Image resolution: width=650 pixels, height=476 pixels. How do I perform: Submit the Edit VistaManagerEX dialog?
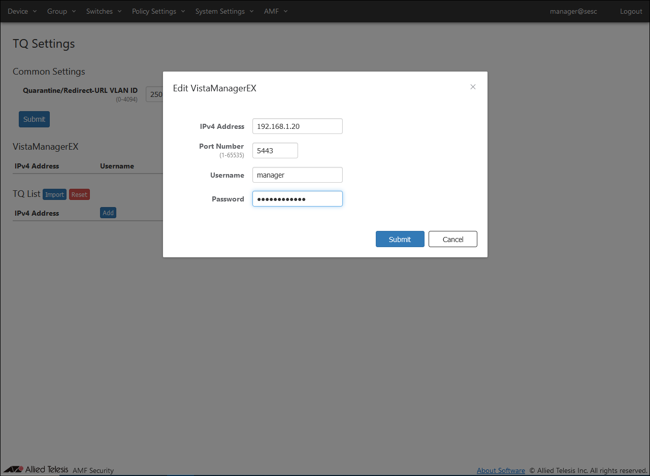[400, 239]
